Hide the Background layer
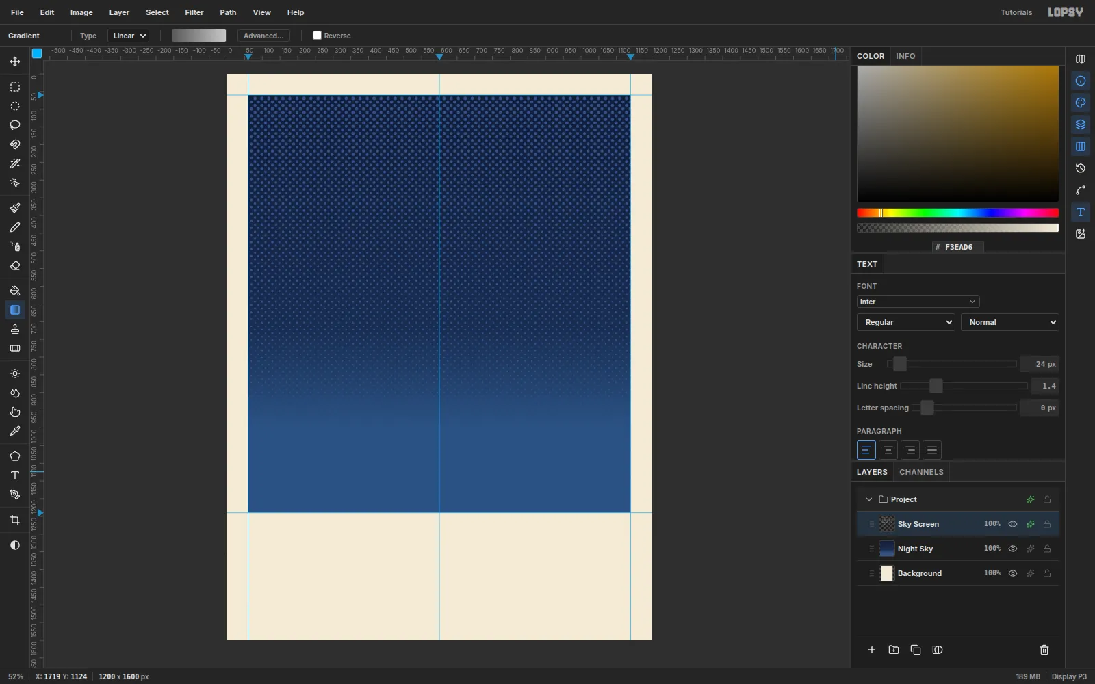This screenshot has width=1095, height=684. (1013, 573)
